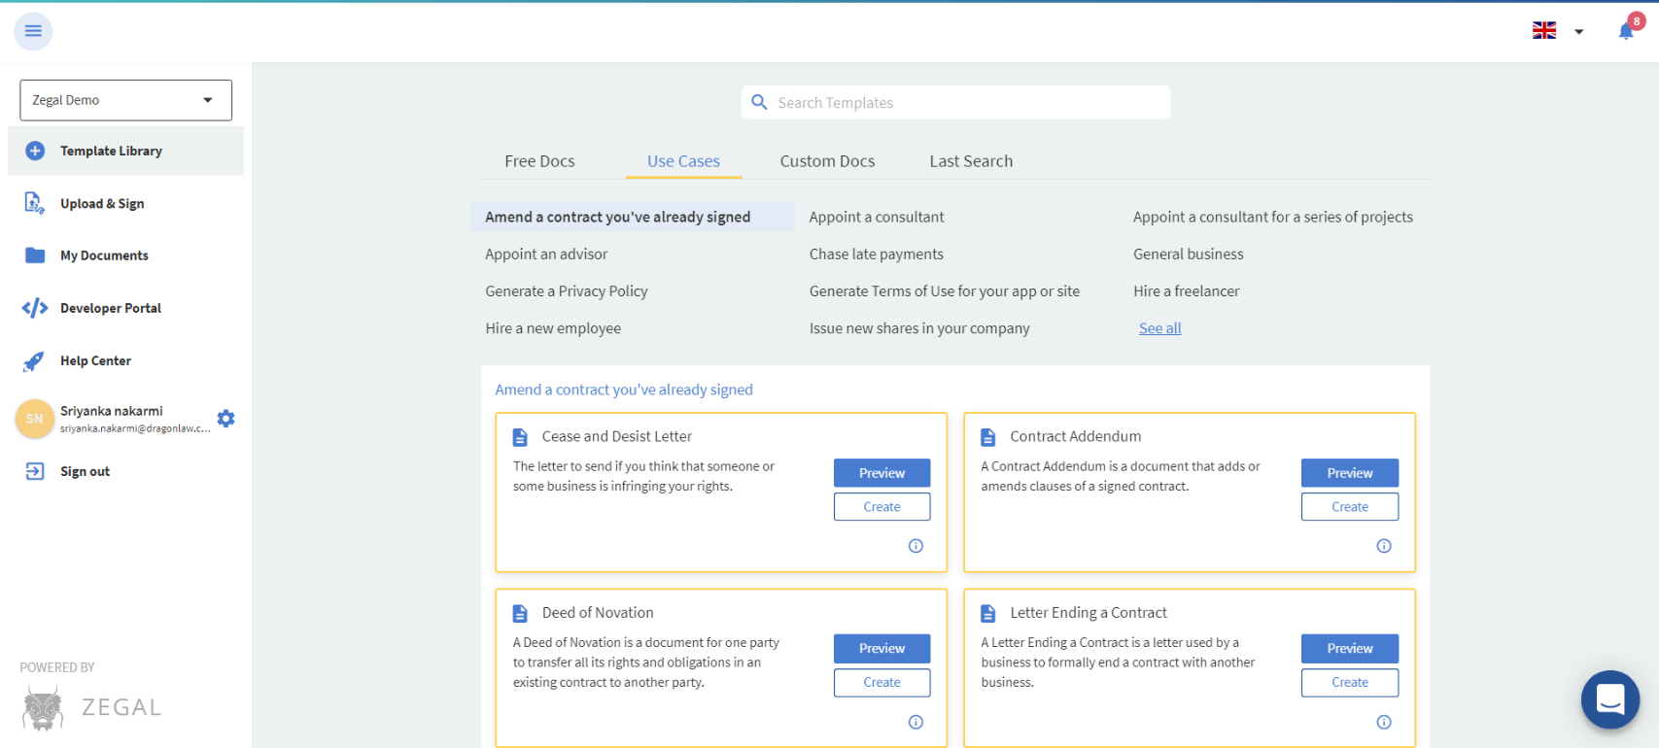Click the UK flag language icon
Screen dimensions: 1659x748
tap(1544, 31)
